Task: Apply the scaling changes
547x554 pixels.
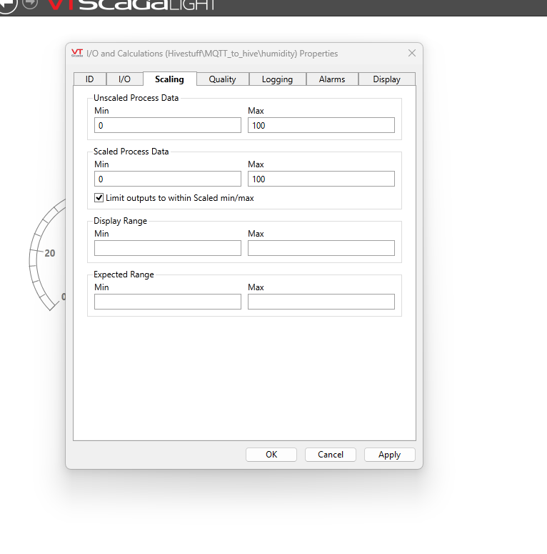Action: (x=389, y=455)
